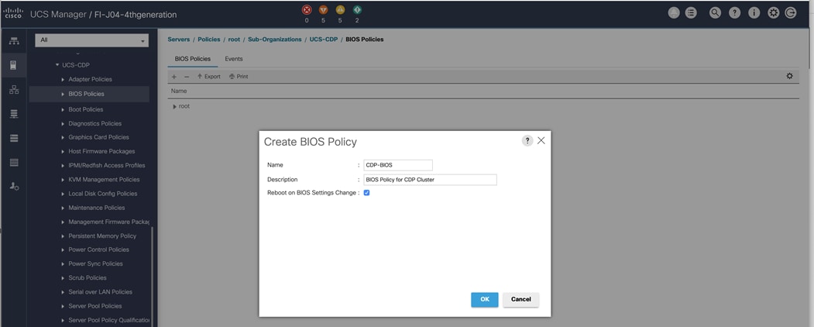Open the Servers section icon in left rail
814x327 pixels.
[14, 65]
